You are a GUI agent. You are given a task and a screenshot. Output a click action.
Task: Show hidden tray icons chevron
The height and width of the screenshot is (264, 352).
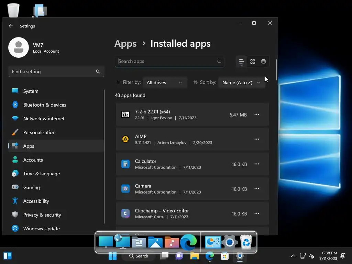click(293, 256)
